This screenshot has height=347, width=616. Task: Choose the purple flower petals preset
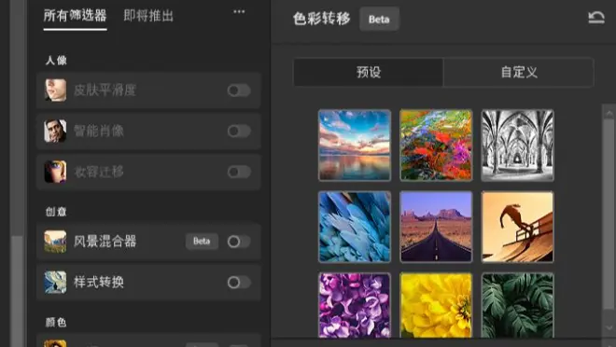click(x=355, y=305)
